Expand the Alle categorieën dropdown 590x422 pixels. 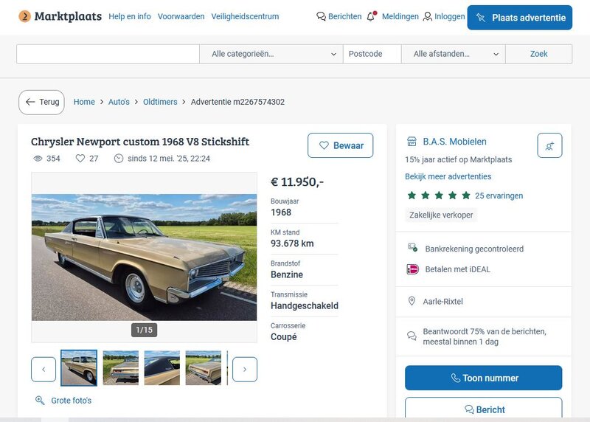[271, 54]
